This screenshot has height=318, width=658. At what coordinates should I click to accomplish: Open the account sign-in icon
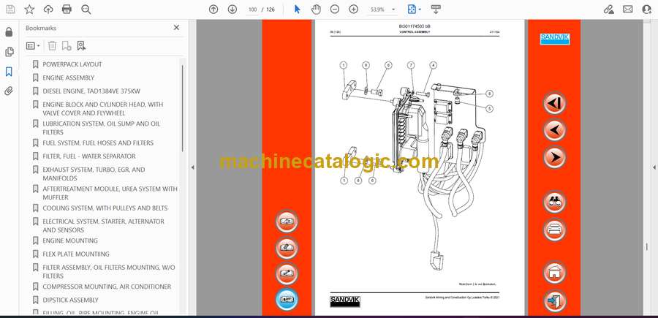coord(647,10)
